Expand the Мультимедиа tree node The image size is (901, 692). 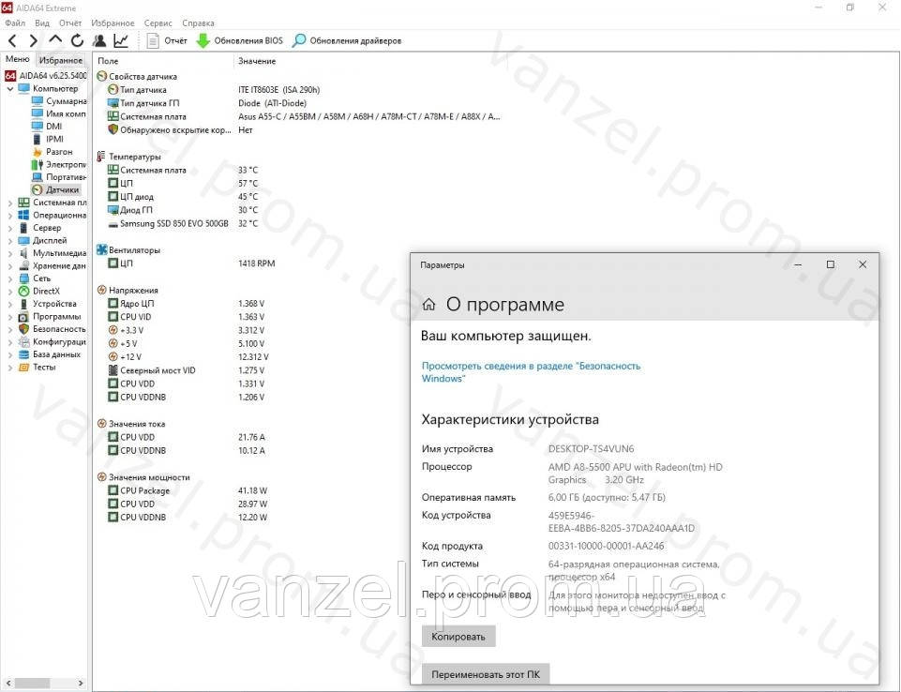click(x=9, y=253)
